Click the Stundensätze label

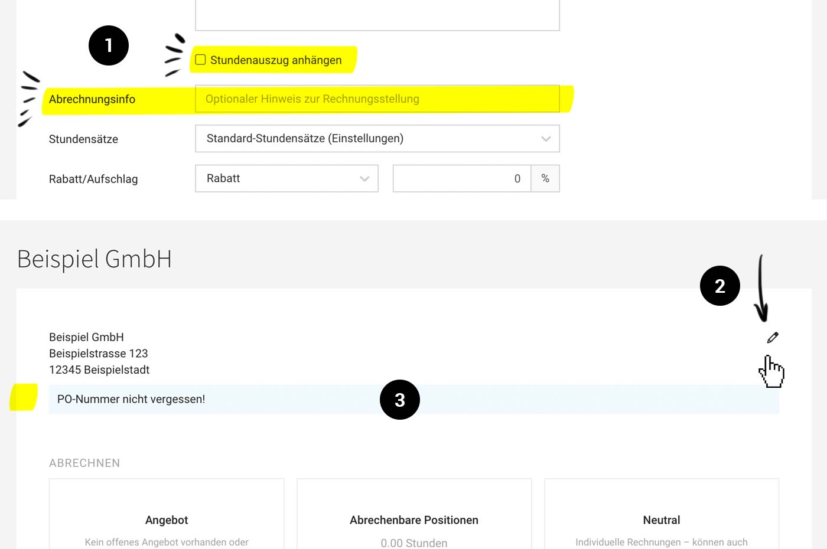83,139
